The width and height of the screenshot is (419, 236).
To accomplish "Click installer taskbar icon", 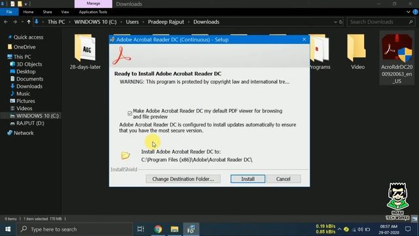I will (191, 229).
